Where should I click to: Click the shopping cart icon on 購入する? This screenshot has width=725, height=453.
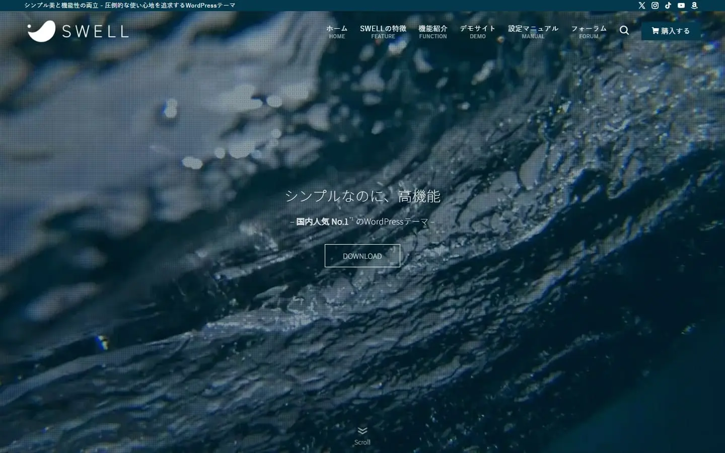click(655, 31)
